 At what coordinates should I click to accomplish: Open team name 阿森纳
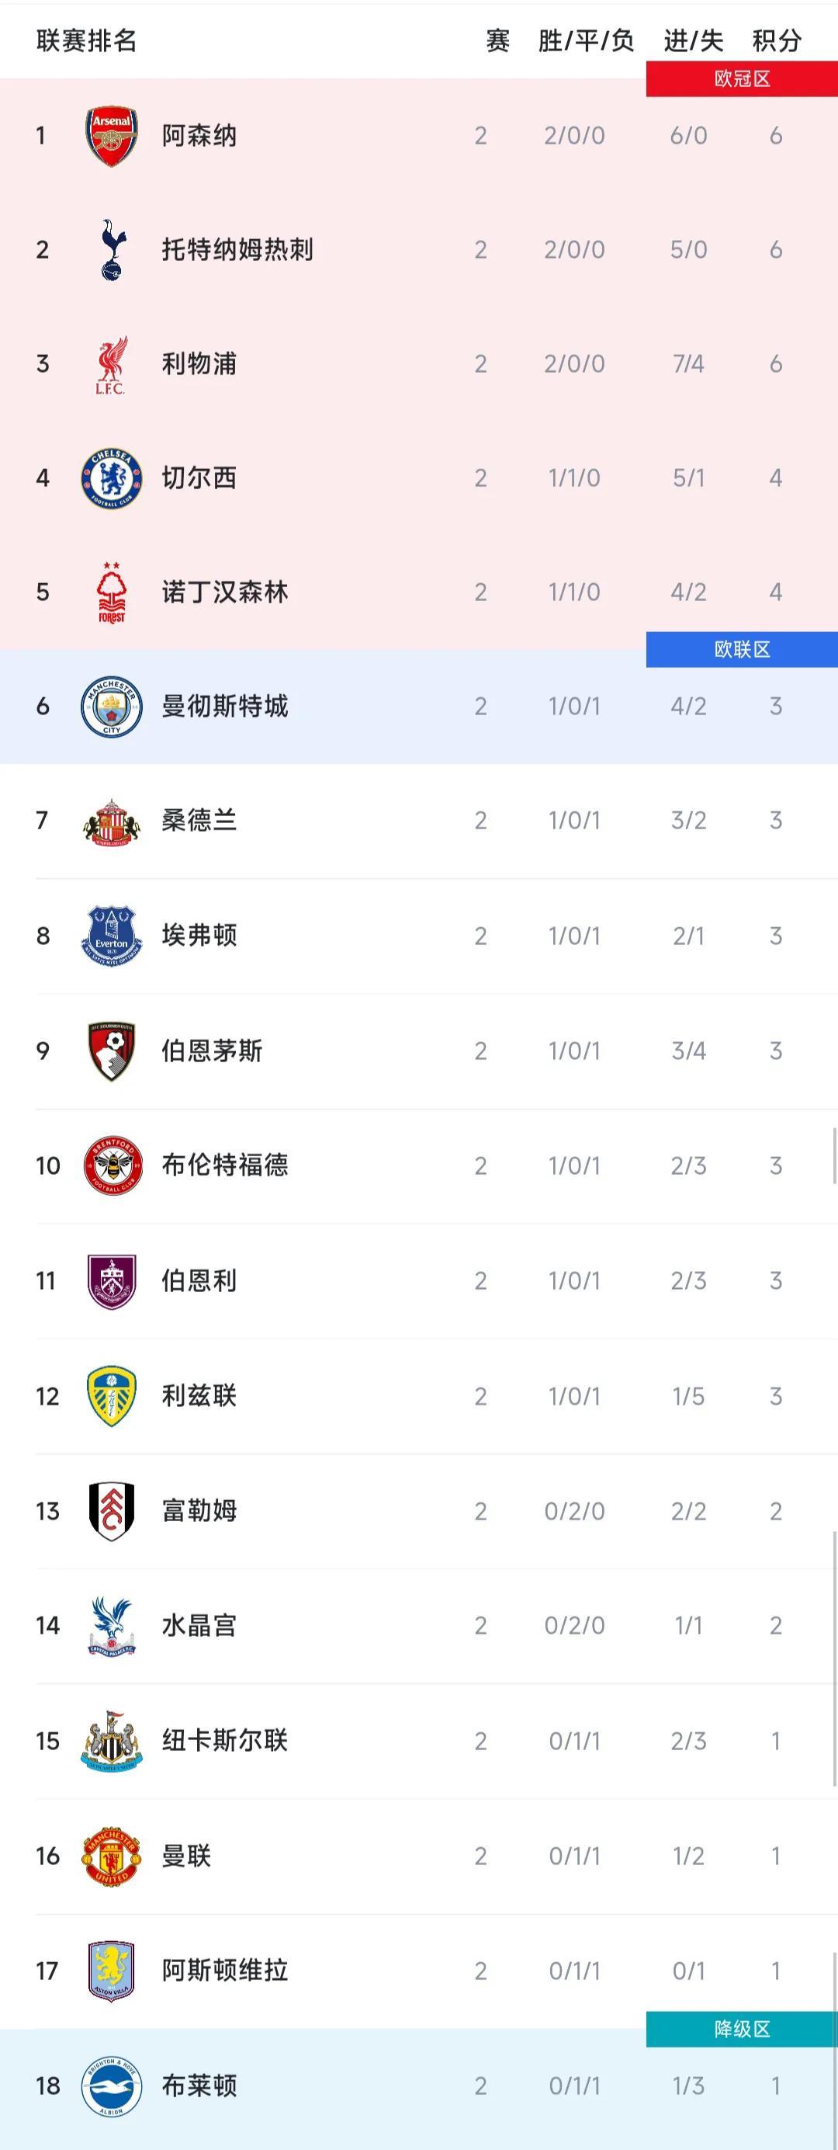(x=199, y=135)
